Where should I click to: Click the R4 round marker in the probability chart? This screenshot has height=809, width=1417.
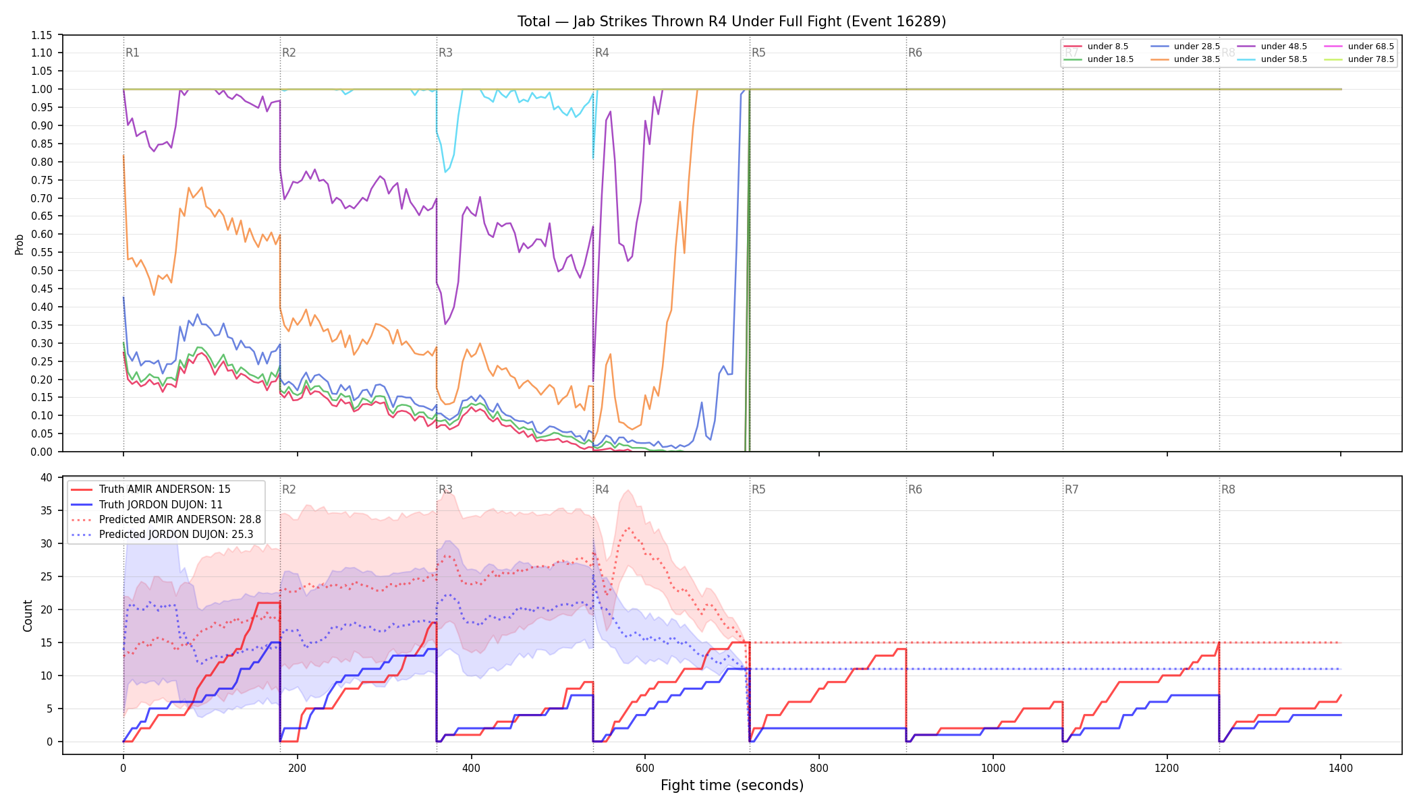pyautogui.click(x=602, y=53)
